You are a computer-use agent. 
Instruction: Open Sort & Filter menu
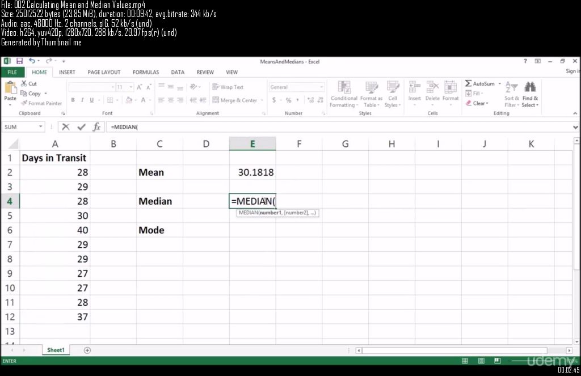pos(511,94)
